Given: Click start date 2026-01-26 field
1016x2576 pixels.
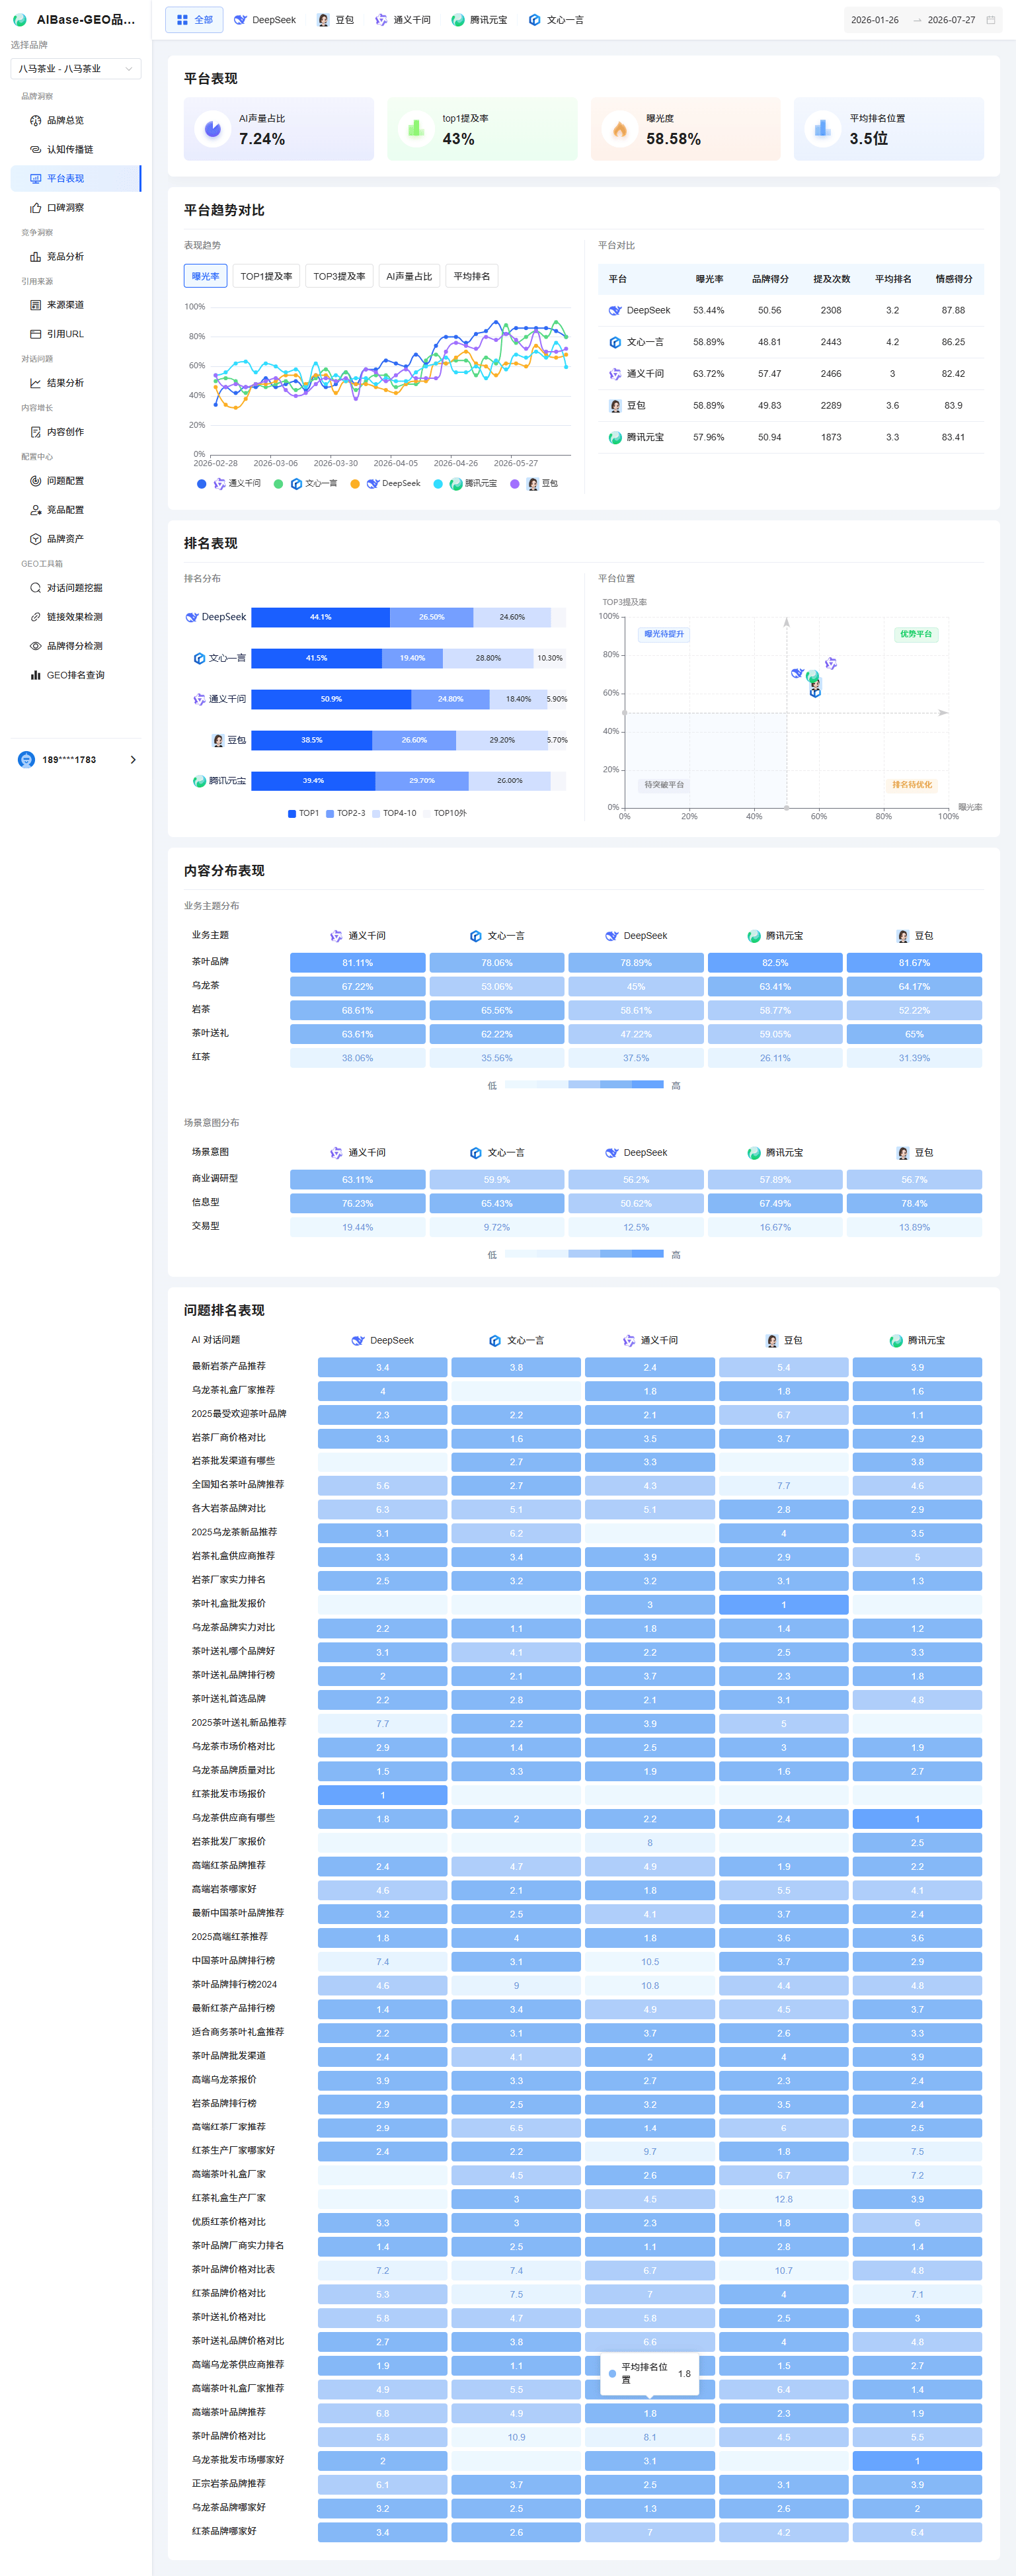Looking at the screenshot, I should [875, 20].
